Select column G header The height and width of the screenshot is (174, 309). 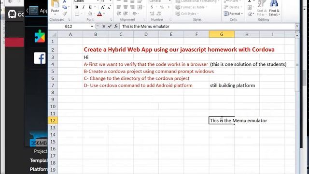[222, 34]
